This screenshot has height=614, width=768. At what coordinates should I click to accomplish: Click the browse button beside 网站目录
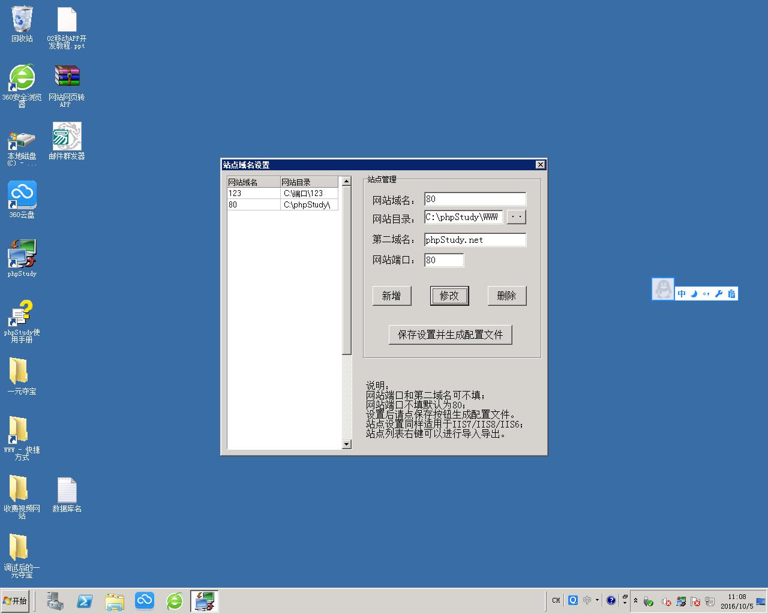pyautogui.click(x=516, y=217)
